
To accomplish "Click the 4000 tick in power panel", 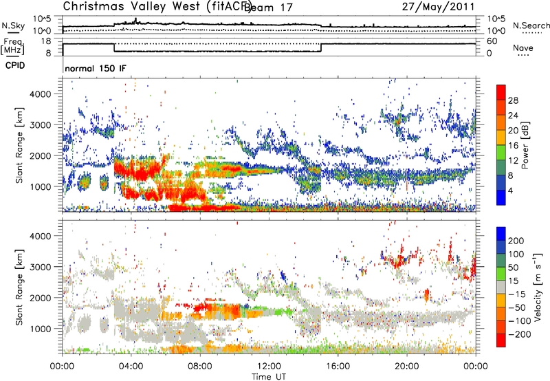I will [x=40, y=94].
